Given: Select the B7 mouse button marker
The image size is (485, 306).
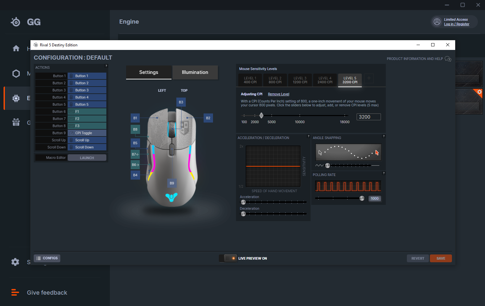Looking at the screenshot, I should tap(135, 154).
